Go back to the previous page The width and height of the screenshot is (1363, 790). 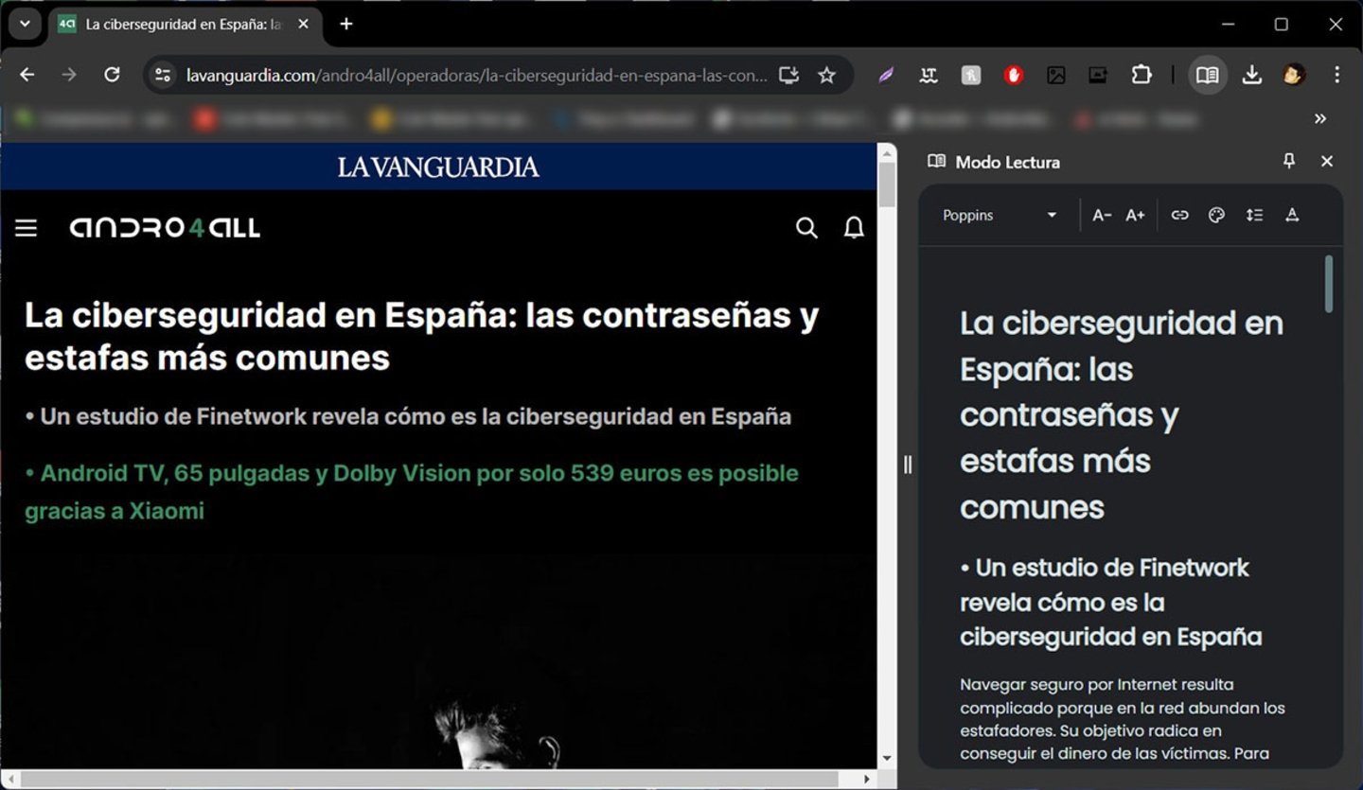tap(27, 75)
